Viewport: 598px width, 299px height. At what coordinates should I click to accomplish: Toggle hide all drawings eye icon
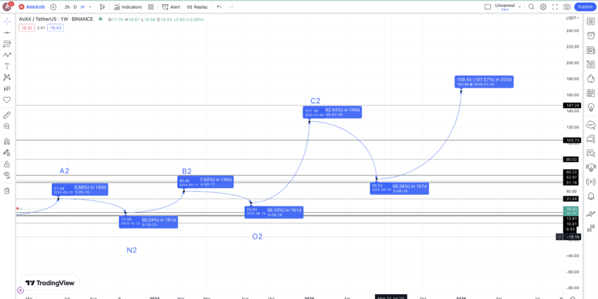pyautogui.click(x=6, y=175)
